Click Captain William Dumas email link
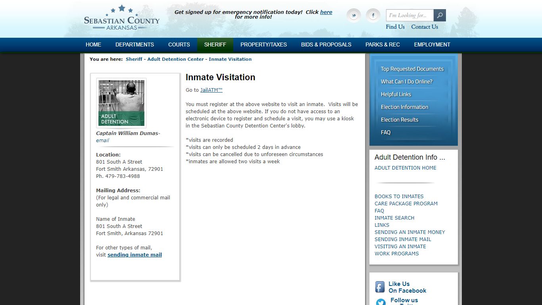 point(102,141)
